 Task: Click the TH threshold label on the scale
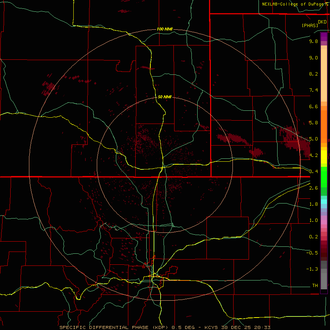click(315, 285)
